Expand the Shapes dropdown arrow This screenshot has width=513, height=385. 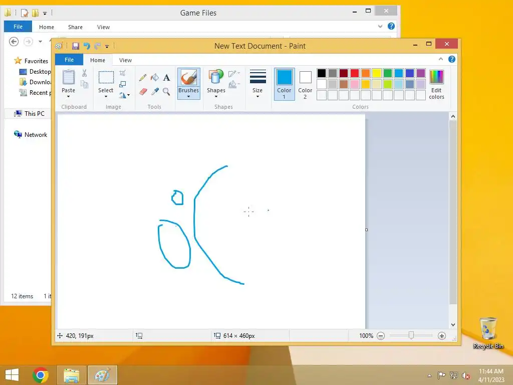[x=216, y=96]
